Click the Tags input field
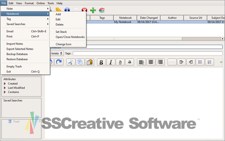The width and height of the screenshot is (225, 141). pyautogui.click(x=148, y=53)
